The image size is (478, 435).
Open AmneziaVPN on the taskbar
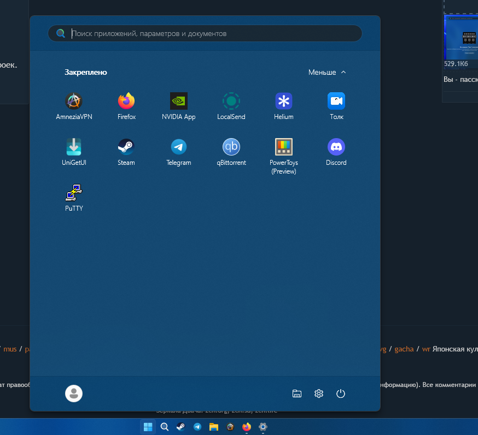pos(230,427)
